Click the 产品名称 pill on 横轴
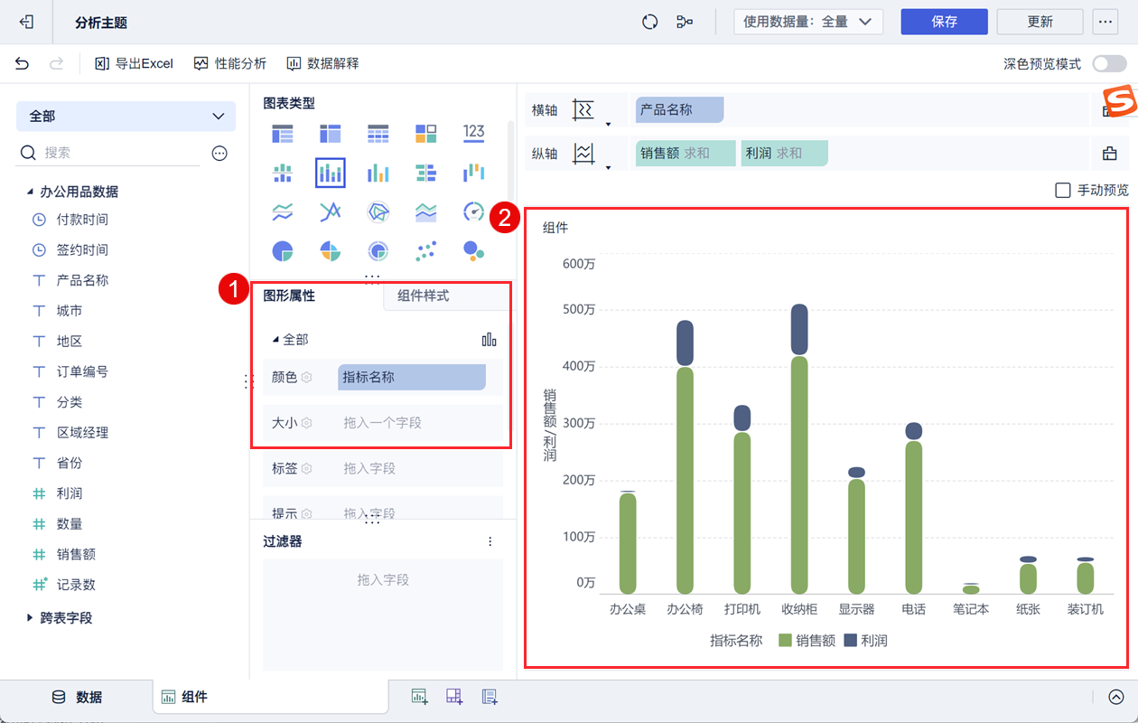 pos(679,109)
